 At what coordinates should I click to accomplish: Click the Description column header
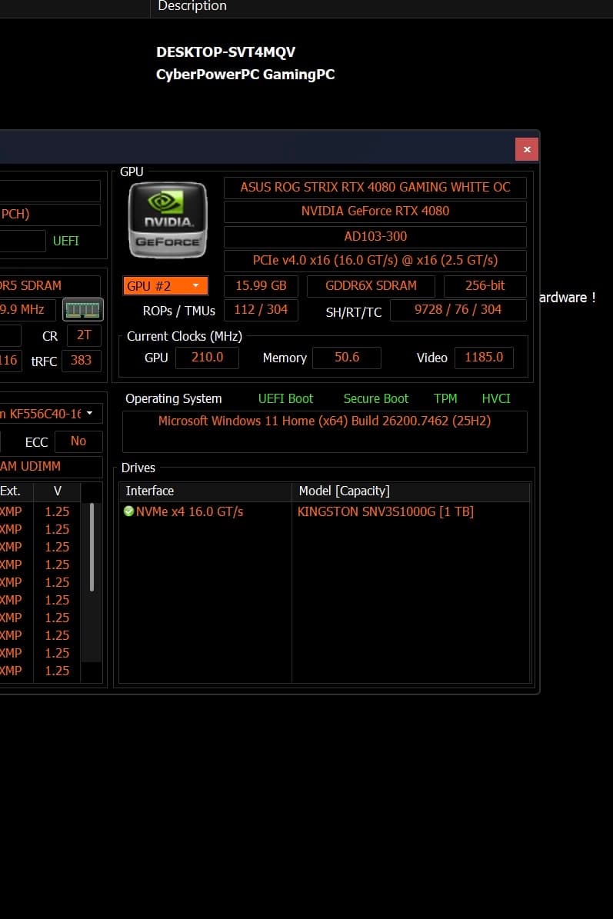192,6
